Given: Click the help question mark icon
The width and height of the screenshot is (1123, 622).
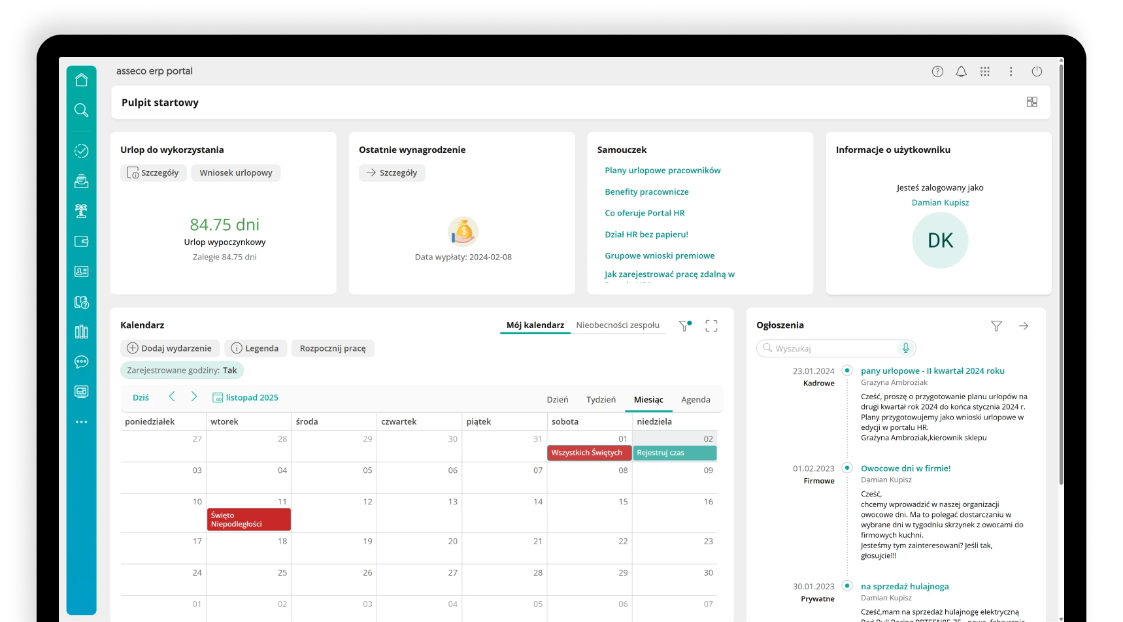Looking at the screenshot, I should tap(937, 71).
